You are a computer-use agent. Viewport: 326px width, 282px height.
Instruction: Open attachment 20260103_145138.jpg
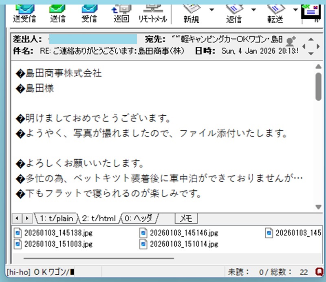coord(54,233)
